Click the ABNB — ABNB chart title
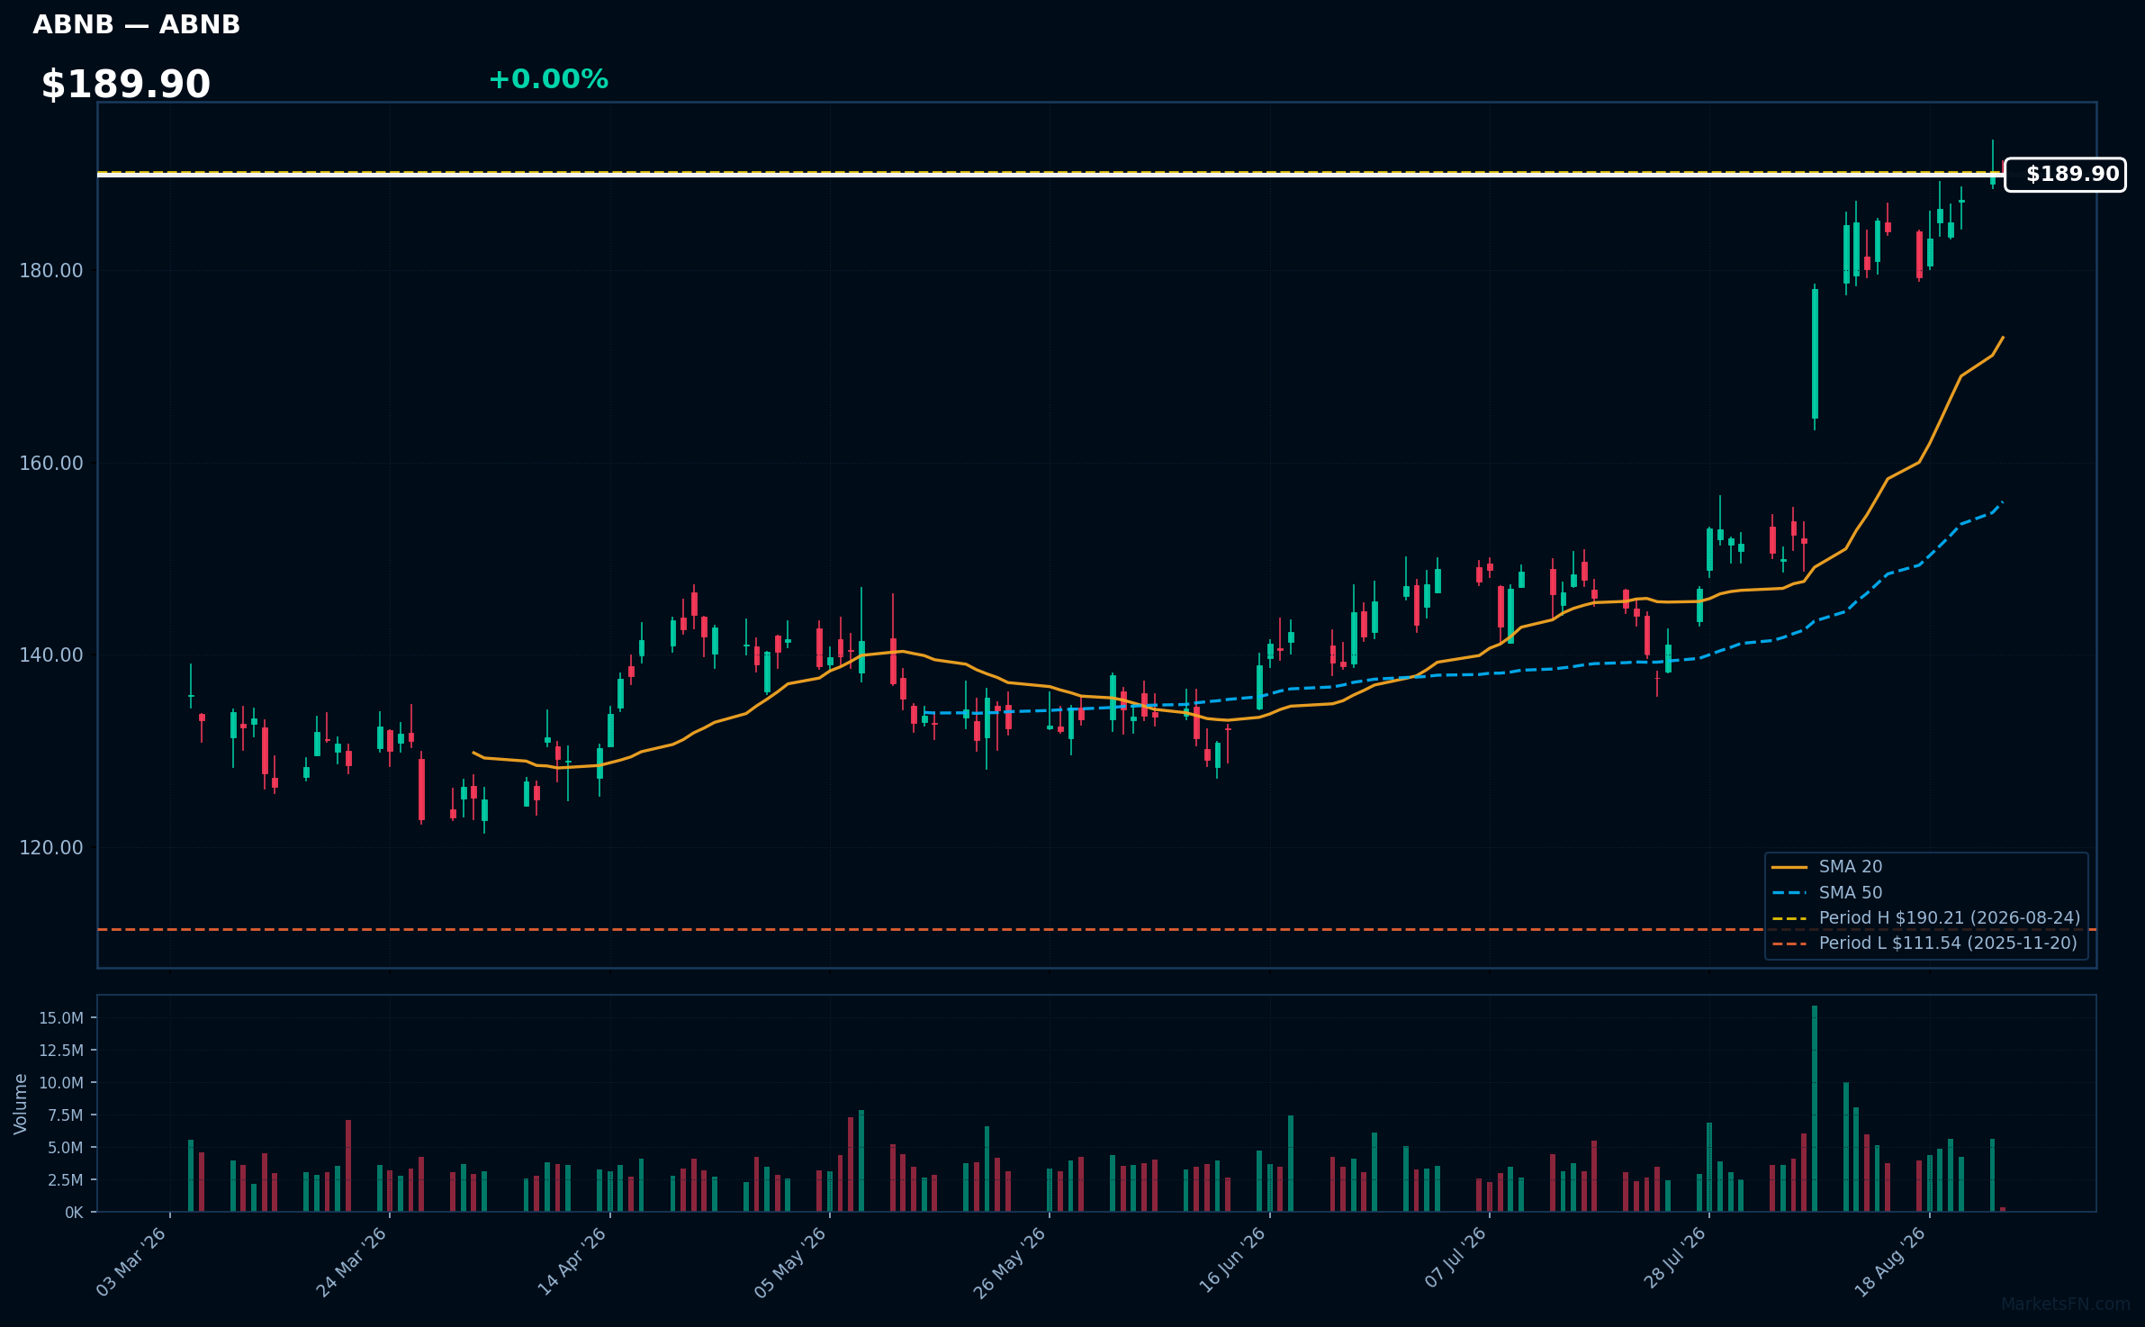This screenshot has width=2145, height=1327. click(137, 24)
